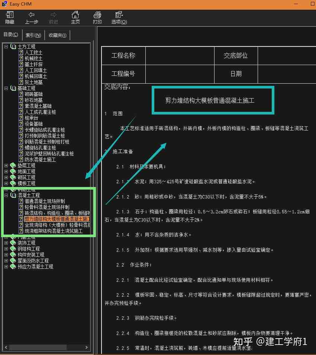Expand the 地面工程 tree node
Screen dimensions: 316x355
coord(6,171)
